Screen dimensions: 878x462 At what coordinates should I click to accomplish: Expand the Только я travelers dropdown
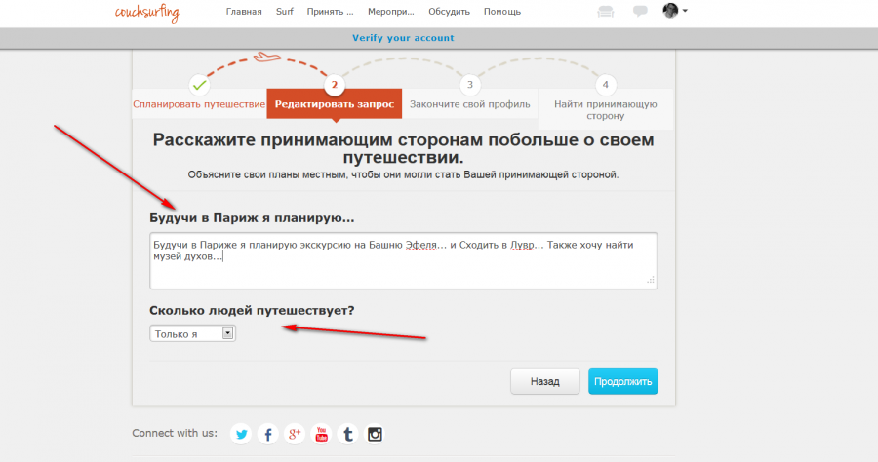[192, 334]
